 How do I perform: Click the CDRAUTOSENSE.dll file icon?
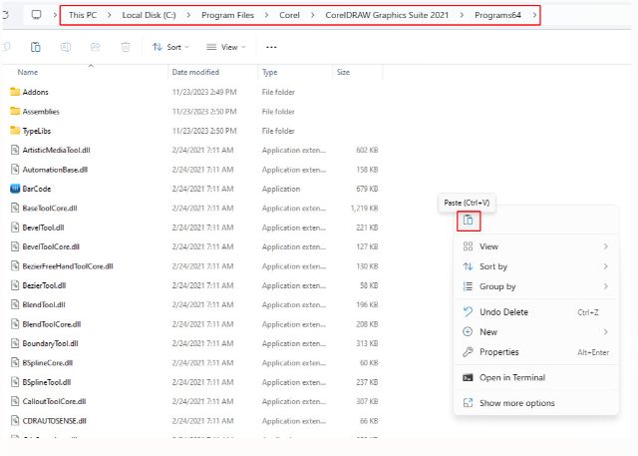tap(15, 421)
